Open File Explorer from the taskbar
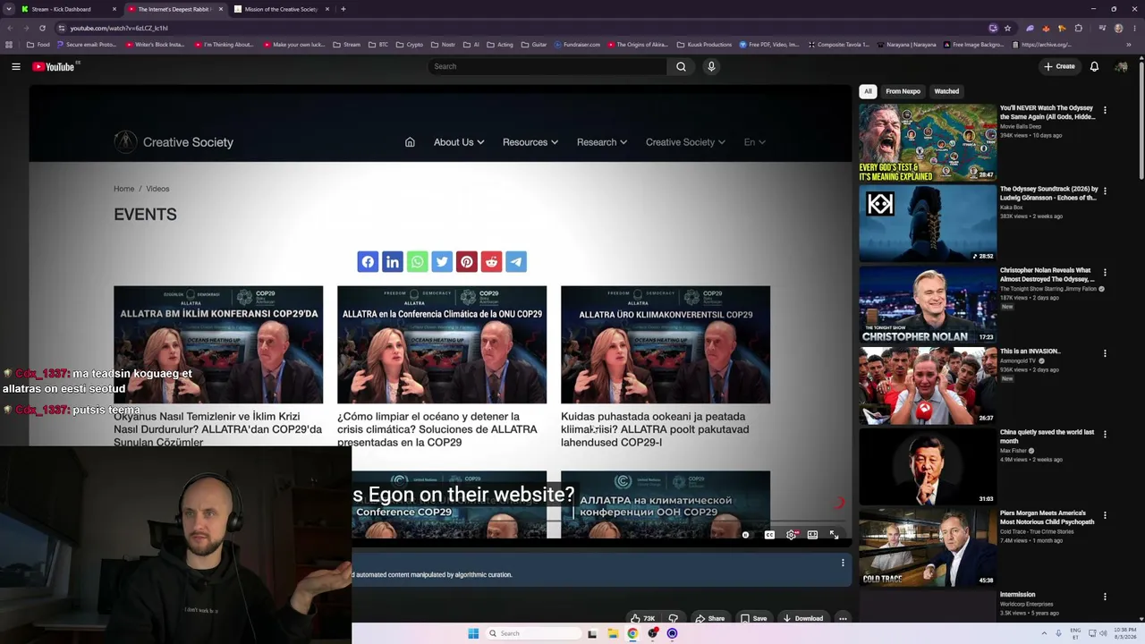Screen dimensions: 1145x644 (613, 633)
